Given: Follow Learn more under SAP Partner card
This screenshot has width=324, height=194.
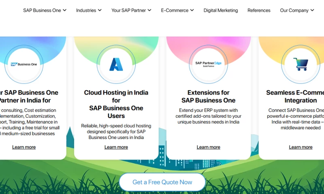Looking at the screenshot, I should click(x=24, y=147).
